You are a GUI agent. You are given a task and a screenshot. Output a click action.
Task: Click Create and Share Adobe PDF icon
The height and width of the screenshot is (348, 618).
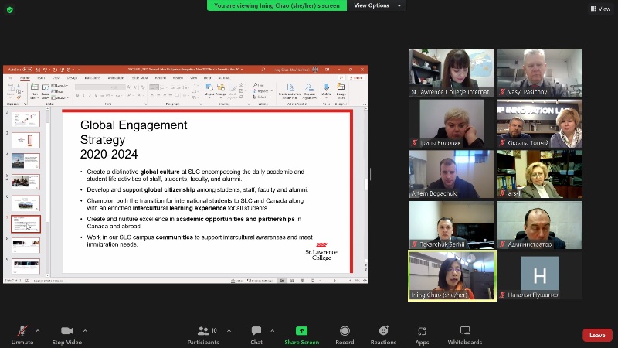click(290, 90)
